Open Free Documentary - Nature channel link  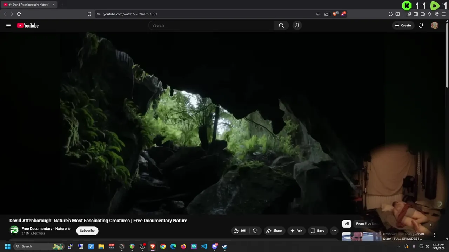click(44, 229)
